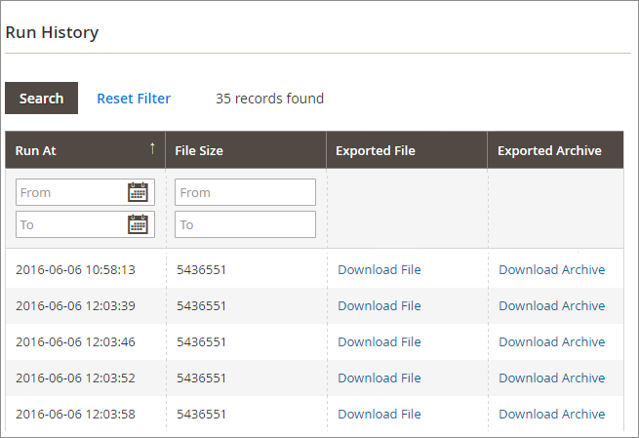Download Archive for the 10:58:13 run
Viewport: 639px width, 438px height.
[551, 269]
